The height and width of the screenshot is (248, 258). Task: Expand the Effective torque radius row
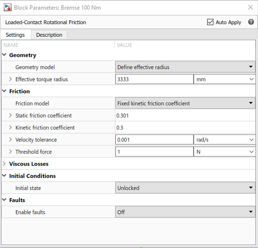10,79
